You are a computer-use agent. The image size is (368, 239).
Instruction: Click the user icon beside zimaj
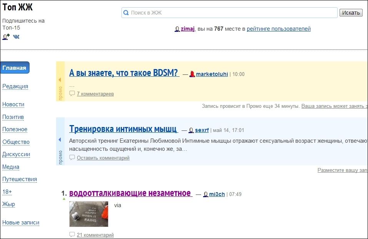pos(177,29)
